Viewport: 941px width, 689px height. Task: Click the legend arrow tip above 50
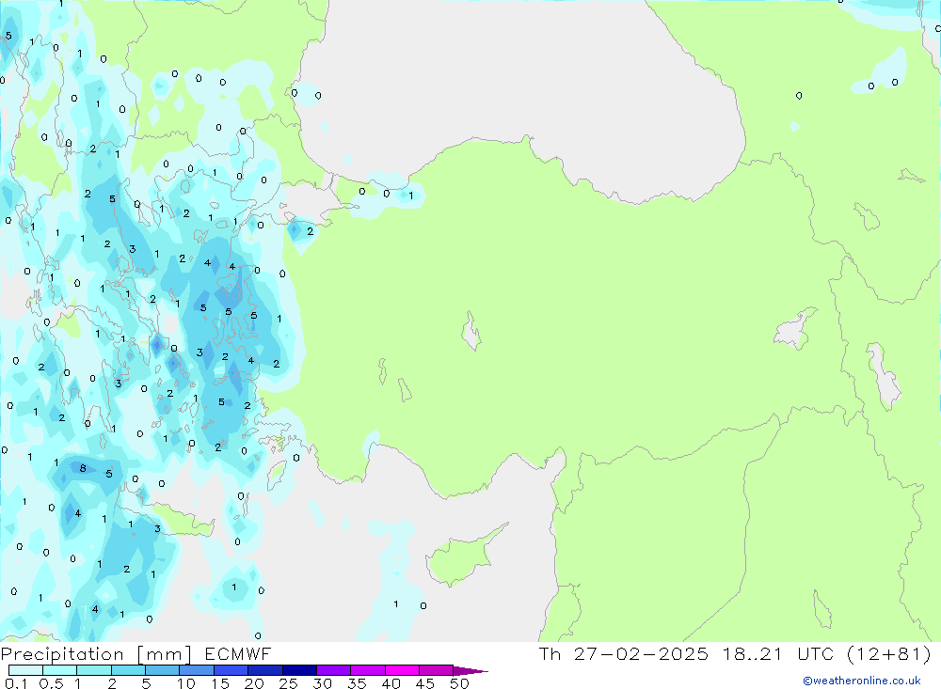click(470, 671)
